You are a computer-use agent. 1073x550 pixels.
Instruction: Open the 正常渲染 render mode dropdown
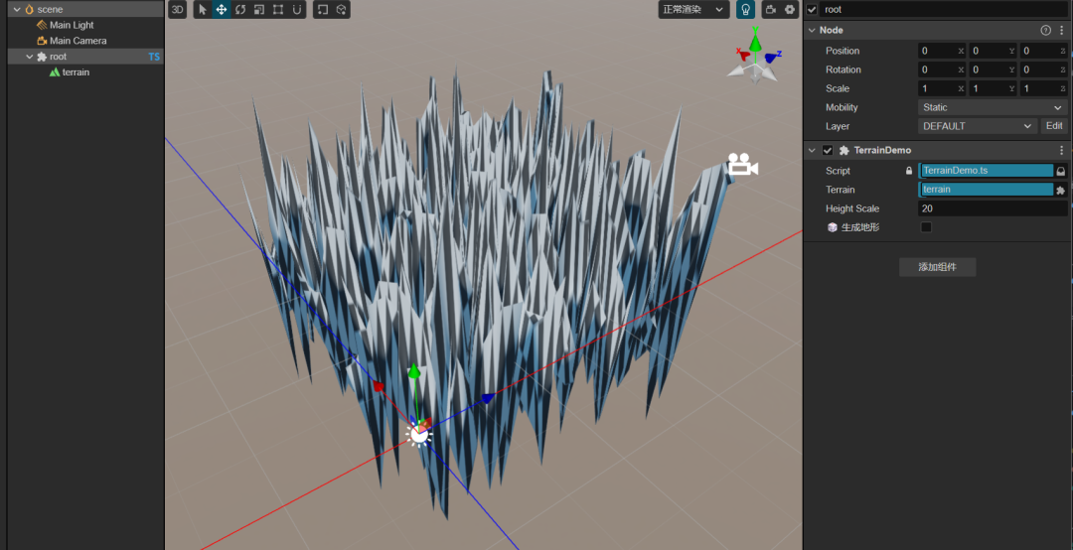pos(693,9)
